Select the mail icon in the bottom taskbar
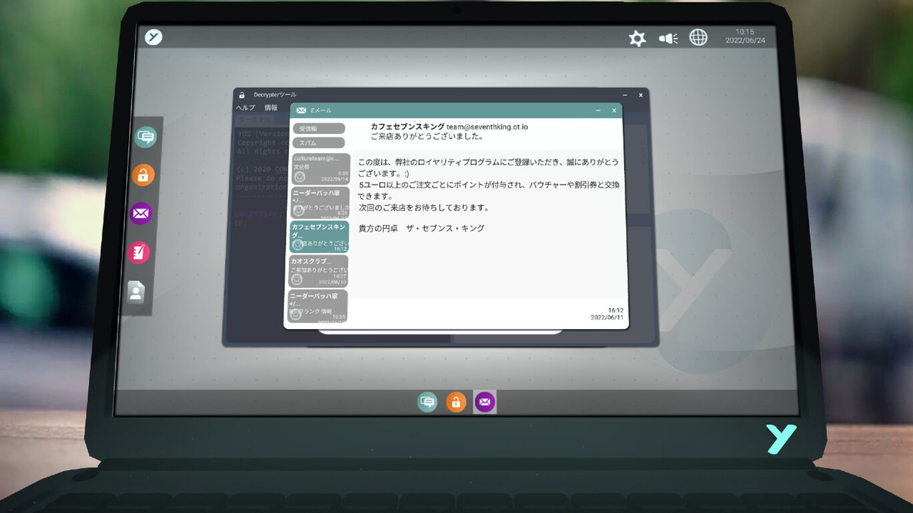The height and width of the screenshot is (513, 913). (485, 402)
